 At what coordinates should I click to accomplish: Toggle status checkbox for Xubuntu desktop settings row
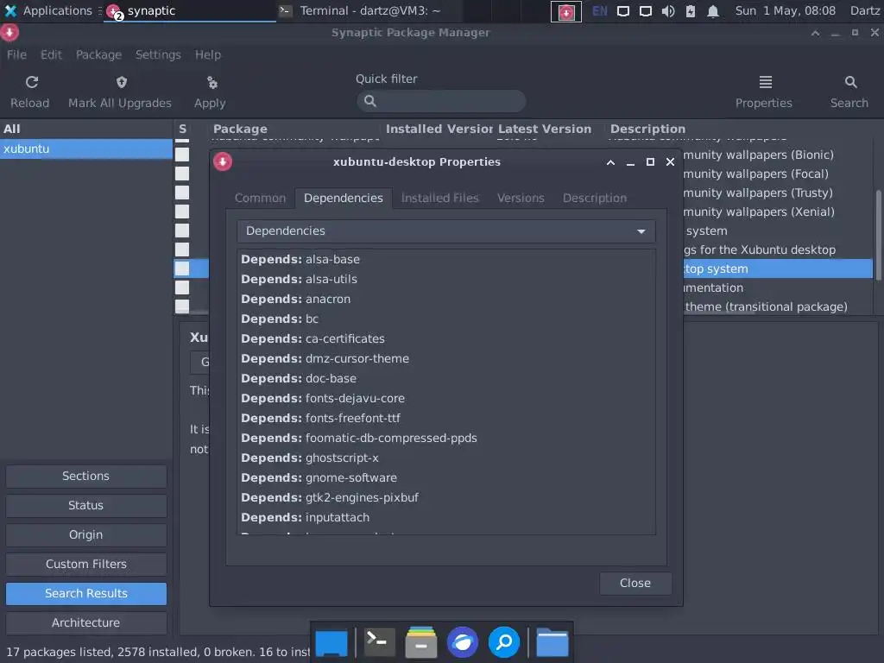pos(182,249)
